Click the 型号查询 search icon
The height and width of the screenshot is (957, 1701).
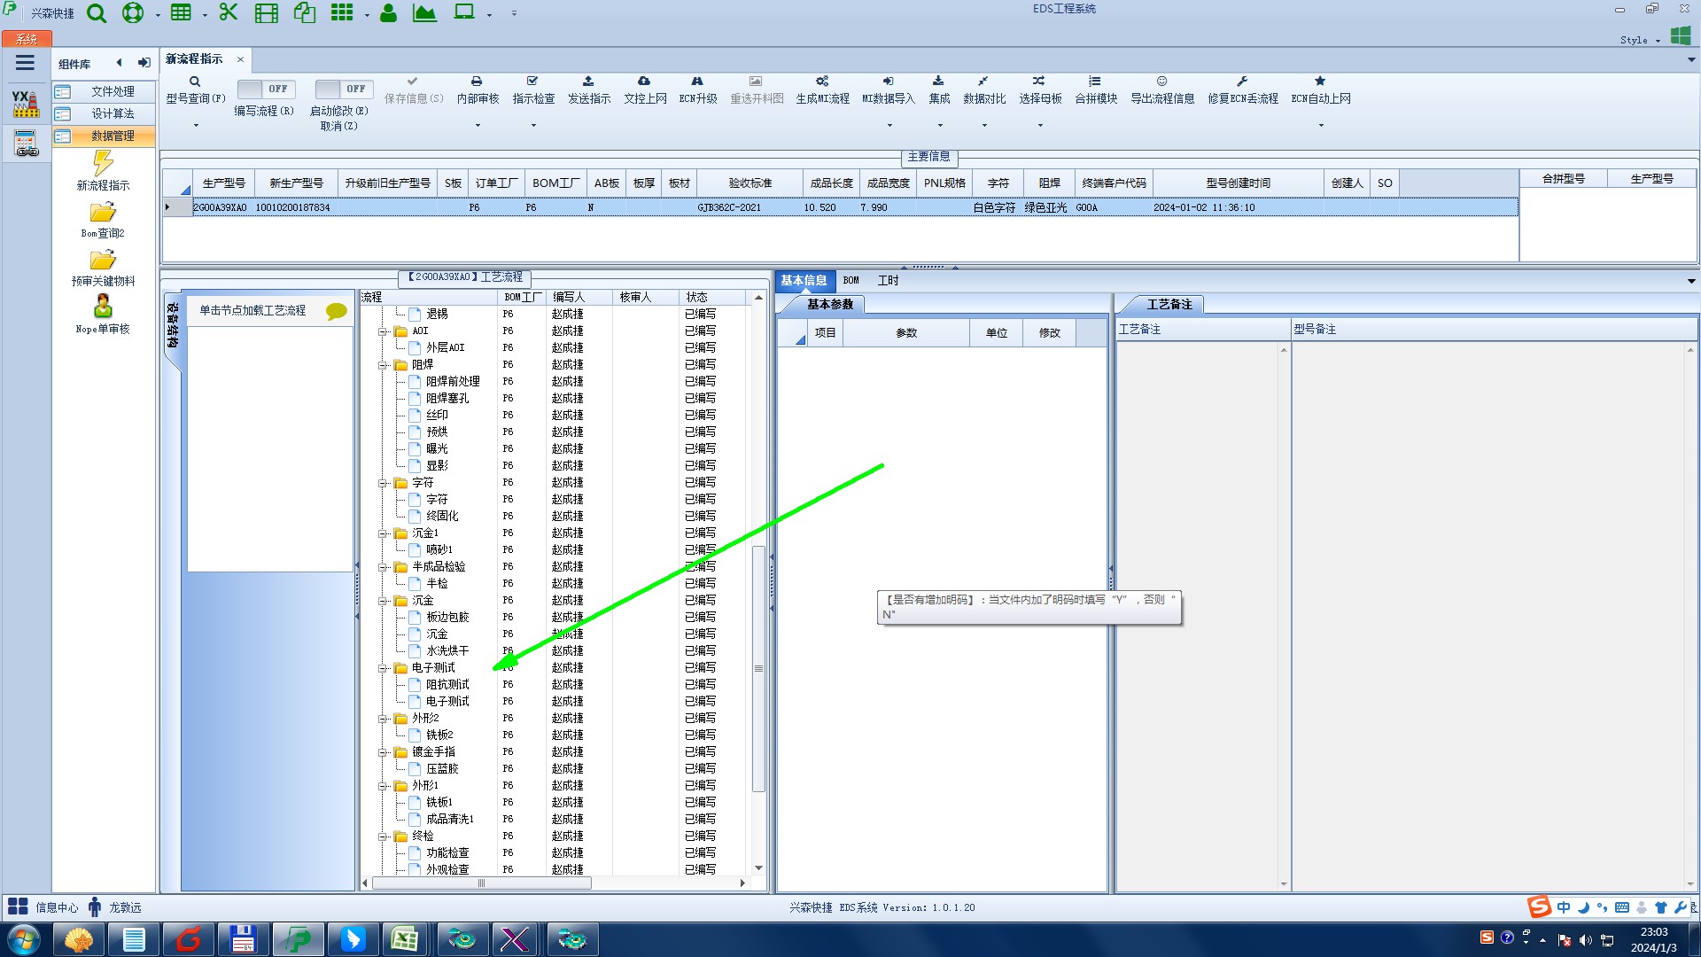pyautogui.click(x=195, y=82)
